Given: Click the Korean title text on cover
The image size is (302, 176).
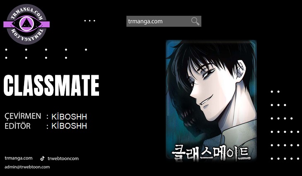Looking at the screenshot, I should coord(211,154).
